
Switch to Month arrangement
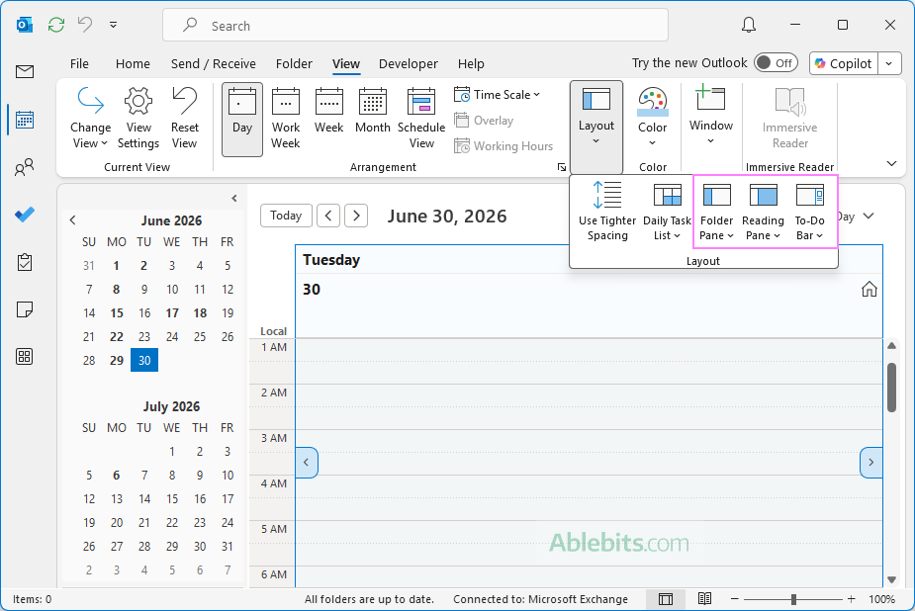click(372, 111)
